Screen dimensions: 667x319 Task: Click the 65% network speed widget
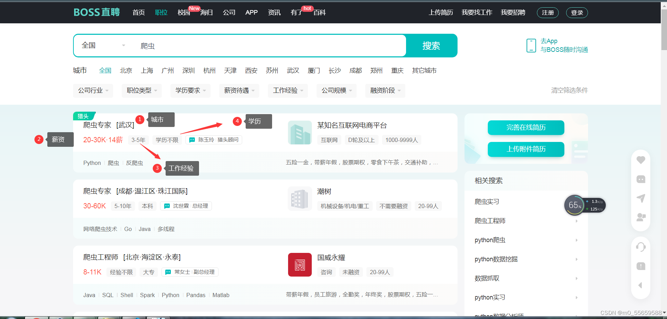585,205
